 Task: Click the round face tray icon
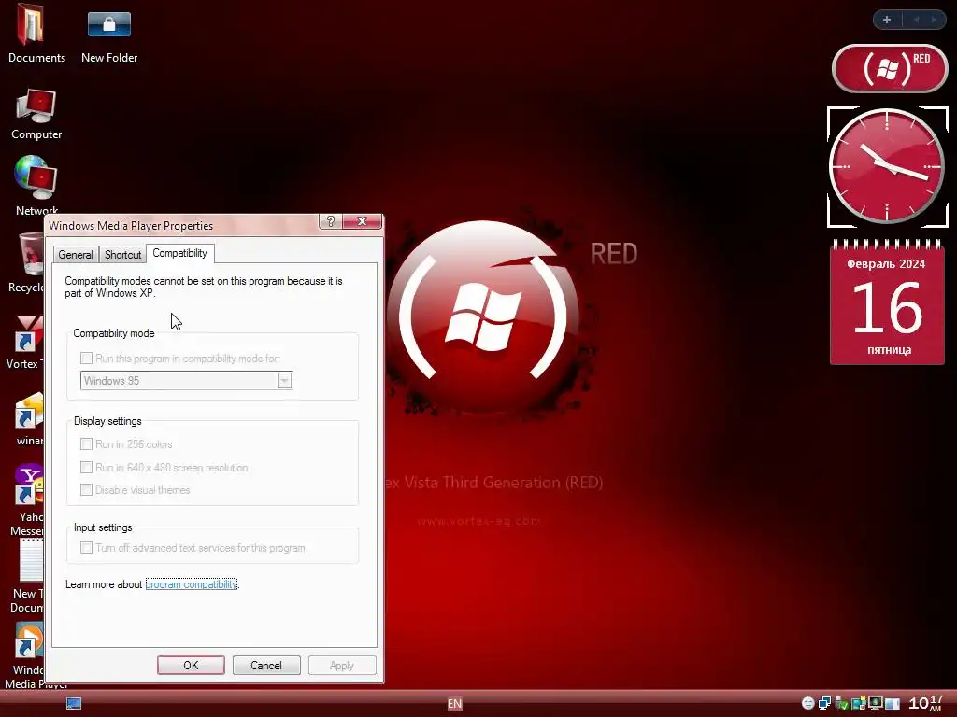point(807,704)
